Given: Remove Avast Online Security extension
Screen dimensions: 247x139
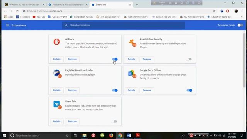Looking at the screenshot, I should (x=147, y=59).
